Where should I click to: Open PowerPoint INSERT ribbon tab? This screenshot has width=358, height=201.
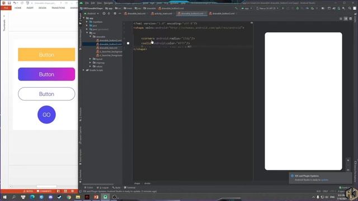tap(30, 8)
